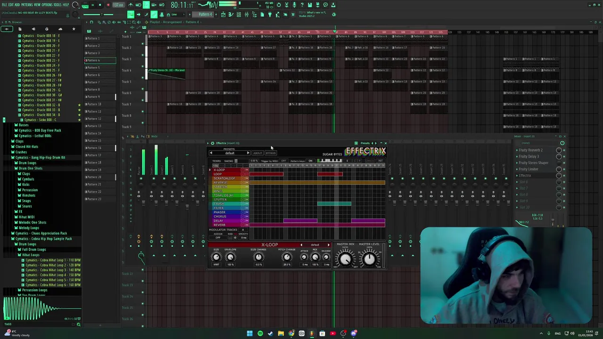Open the TOOLS menu
Image resolution: width=603 pixels, height=339 pixels.
[x=57, y=5]
